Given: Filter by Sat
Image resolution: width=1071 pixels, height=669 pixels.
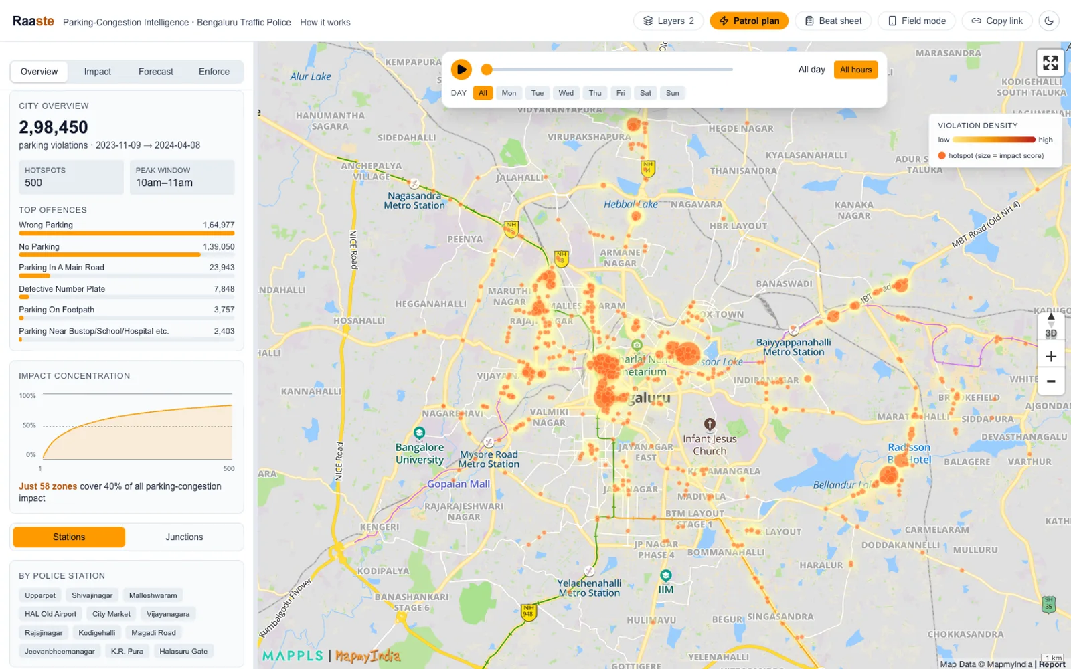Looking at the screenshot, I should click(x=645, y=93).
